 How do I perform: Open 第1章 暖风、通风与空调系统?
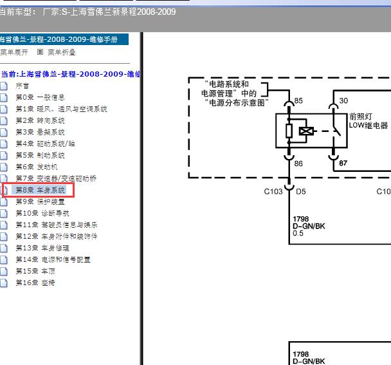61,109
